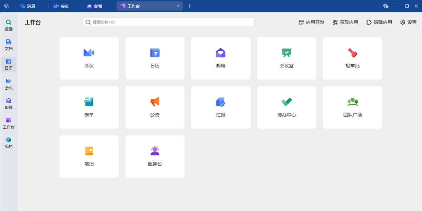This screenshot has width=422, height=211.
Task: Launch the 会议室 meeting room app
Action: click(x=287, y=58)
